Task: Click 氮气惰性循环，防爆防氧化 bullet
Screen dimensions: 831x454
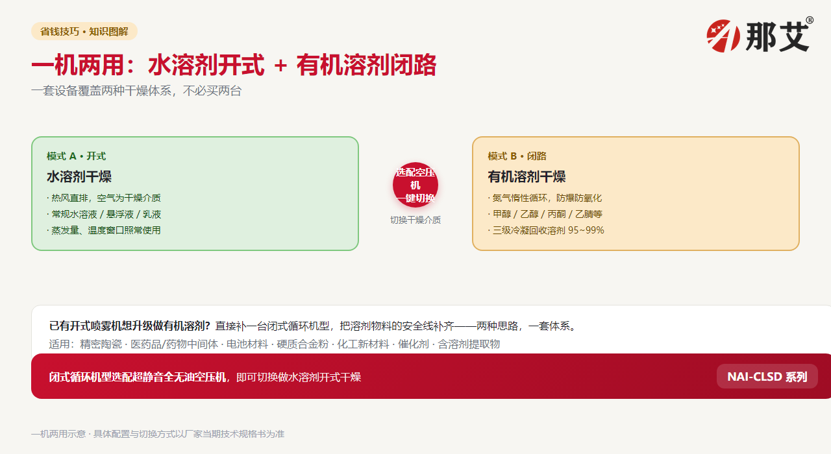Action: 545,198
